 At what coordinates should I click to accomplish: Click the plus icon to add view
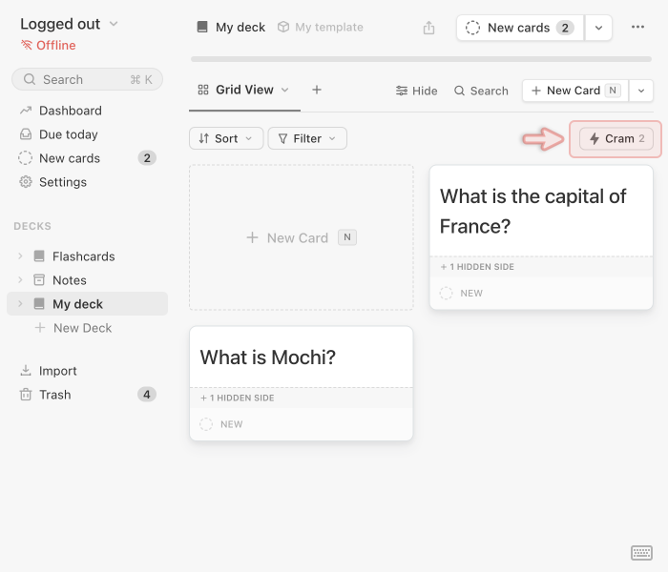click(317, 90)
